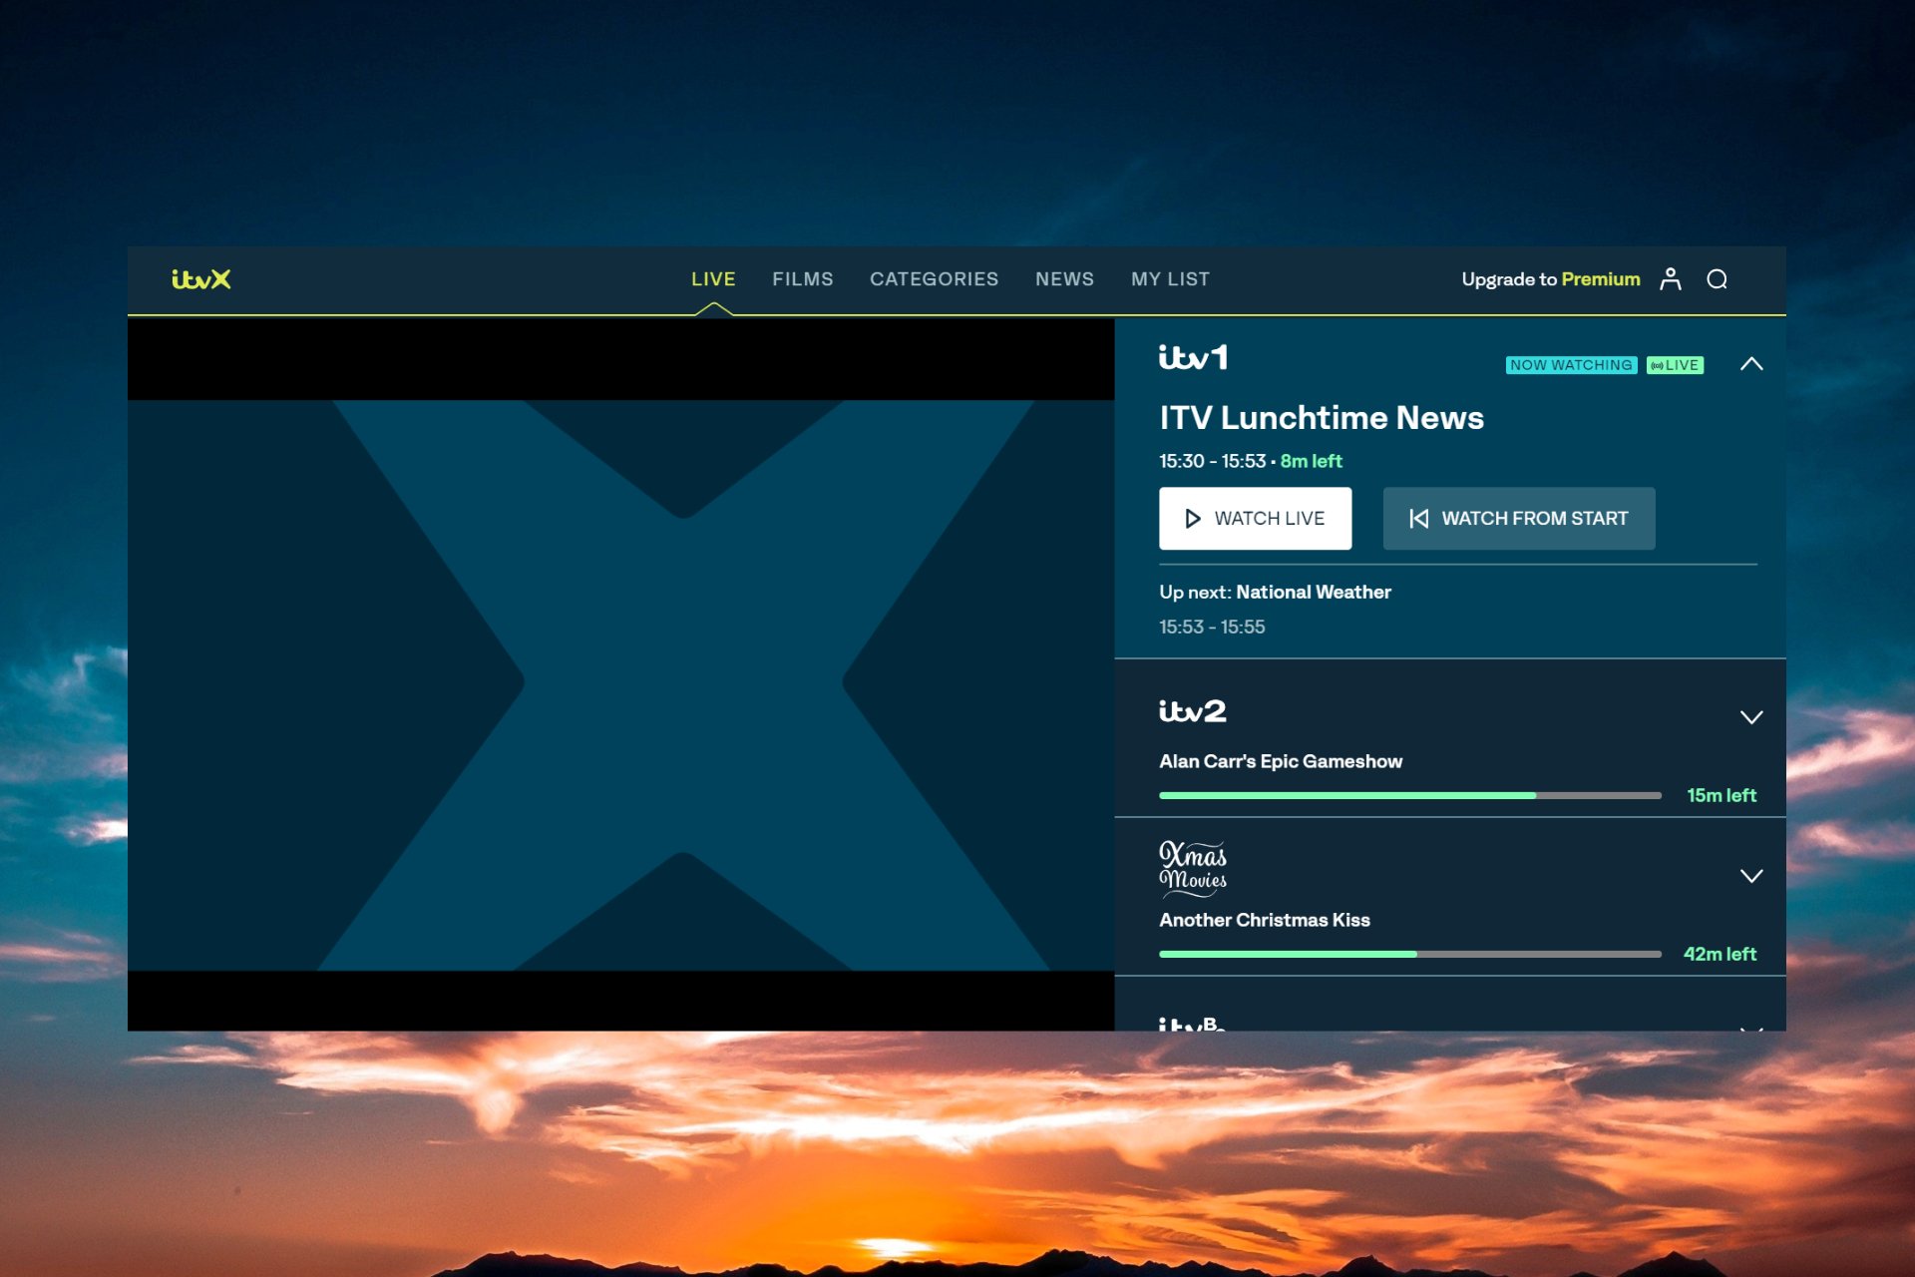Click Up next: National Weather

point(1275,592)
